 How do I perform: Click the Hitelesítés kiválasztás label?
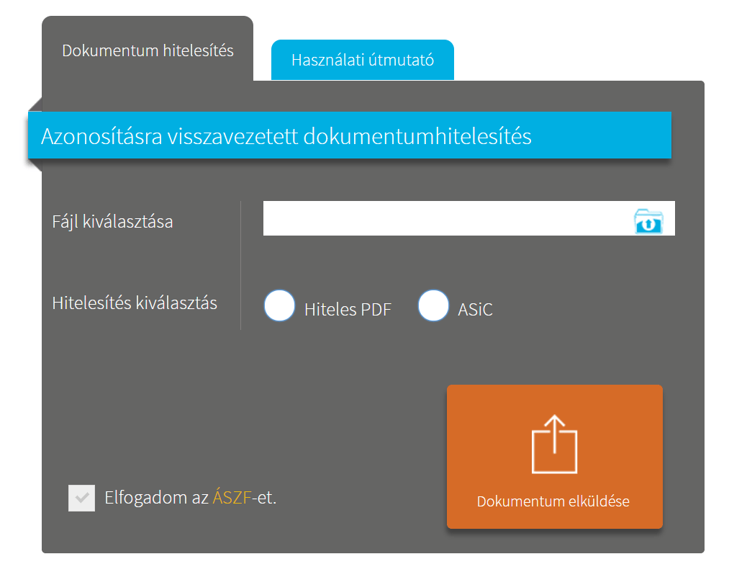tap(135, 303)
